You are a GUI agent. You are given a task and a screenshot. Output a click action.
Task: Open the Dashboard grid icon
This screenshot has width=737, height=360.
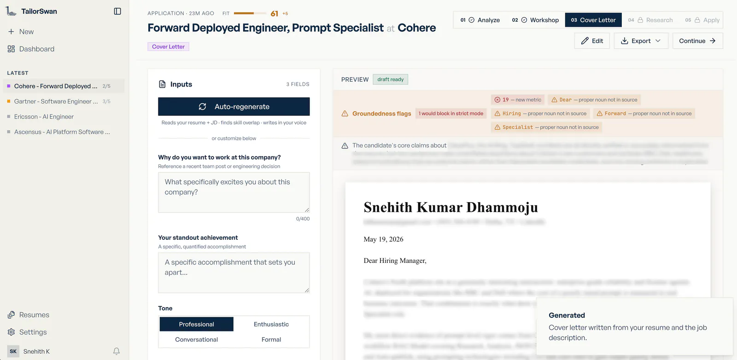coord(11,49)
